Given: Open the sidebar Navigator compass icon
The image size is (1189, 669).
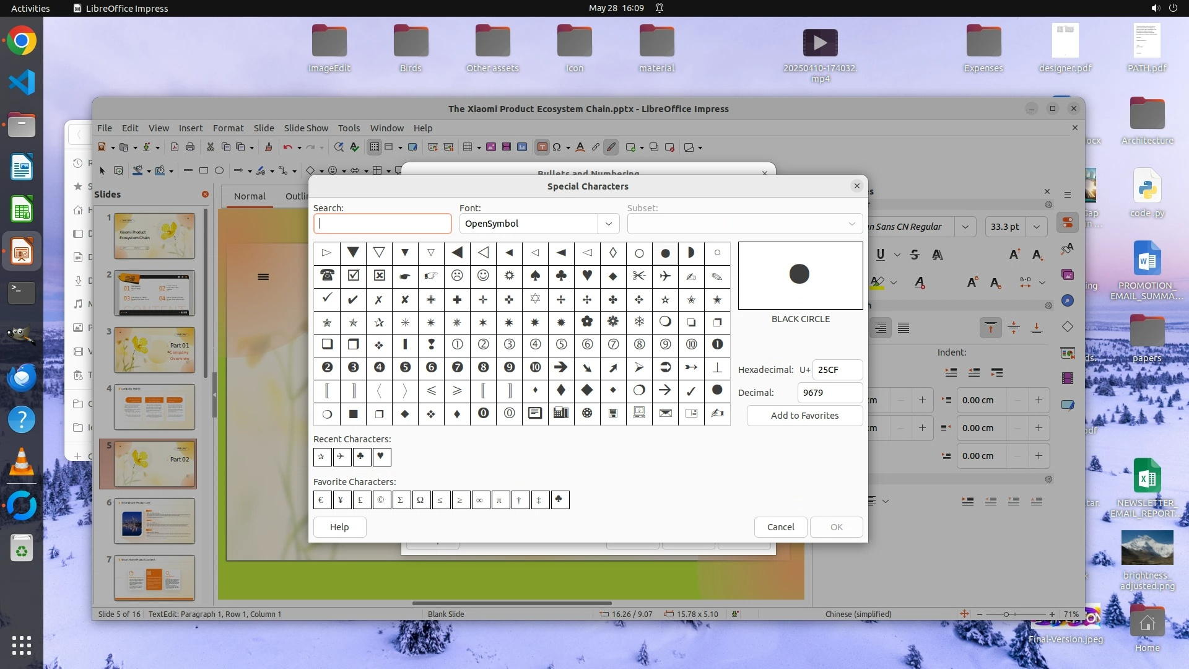Looking at the screenshot, I should (1067, 300).
